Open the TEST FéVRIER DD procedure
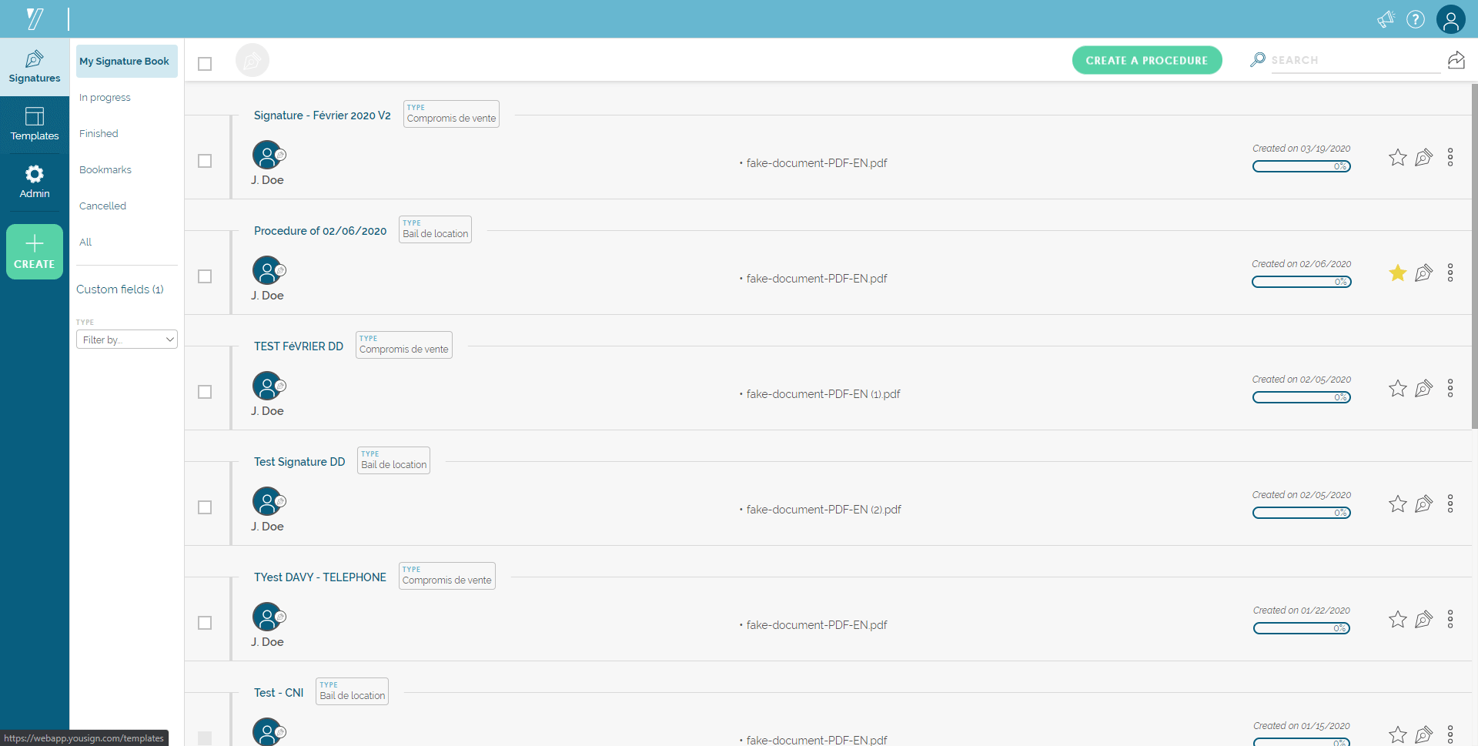This screenshot has height=746, width=1478. click(x=299, y=346)
